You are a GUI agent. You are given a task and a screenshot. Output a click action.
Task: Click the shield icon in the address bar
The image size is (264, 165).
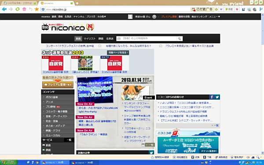(x=43, y=9)
